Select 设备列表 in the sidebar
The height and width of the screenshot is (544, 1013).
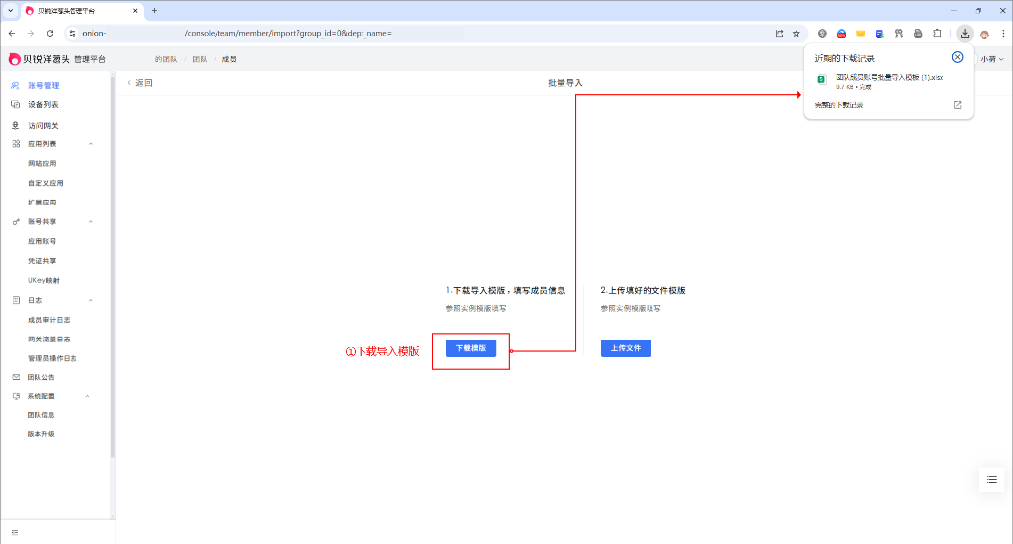[43, 104]
